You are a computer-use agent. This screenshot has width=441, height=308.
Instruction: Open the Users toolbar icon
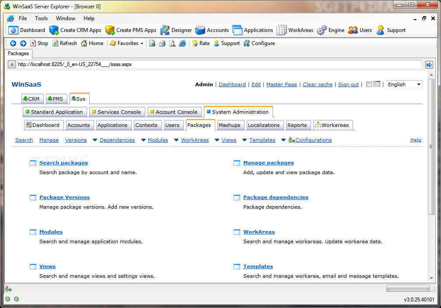353,30
